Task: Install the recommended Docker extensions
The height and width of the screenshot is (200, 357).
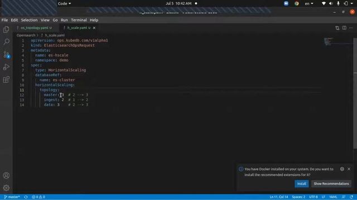Action: pyautogui.click(x=301, y=183)
